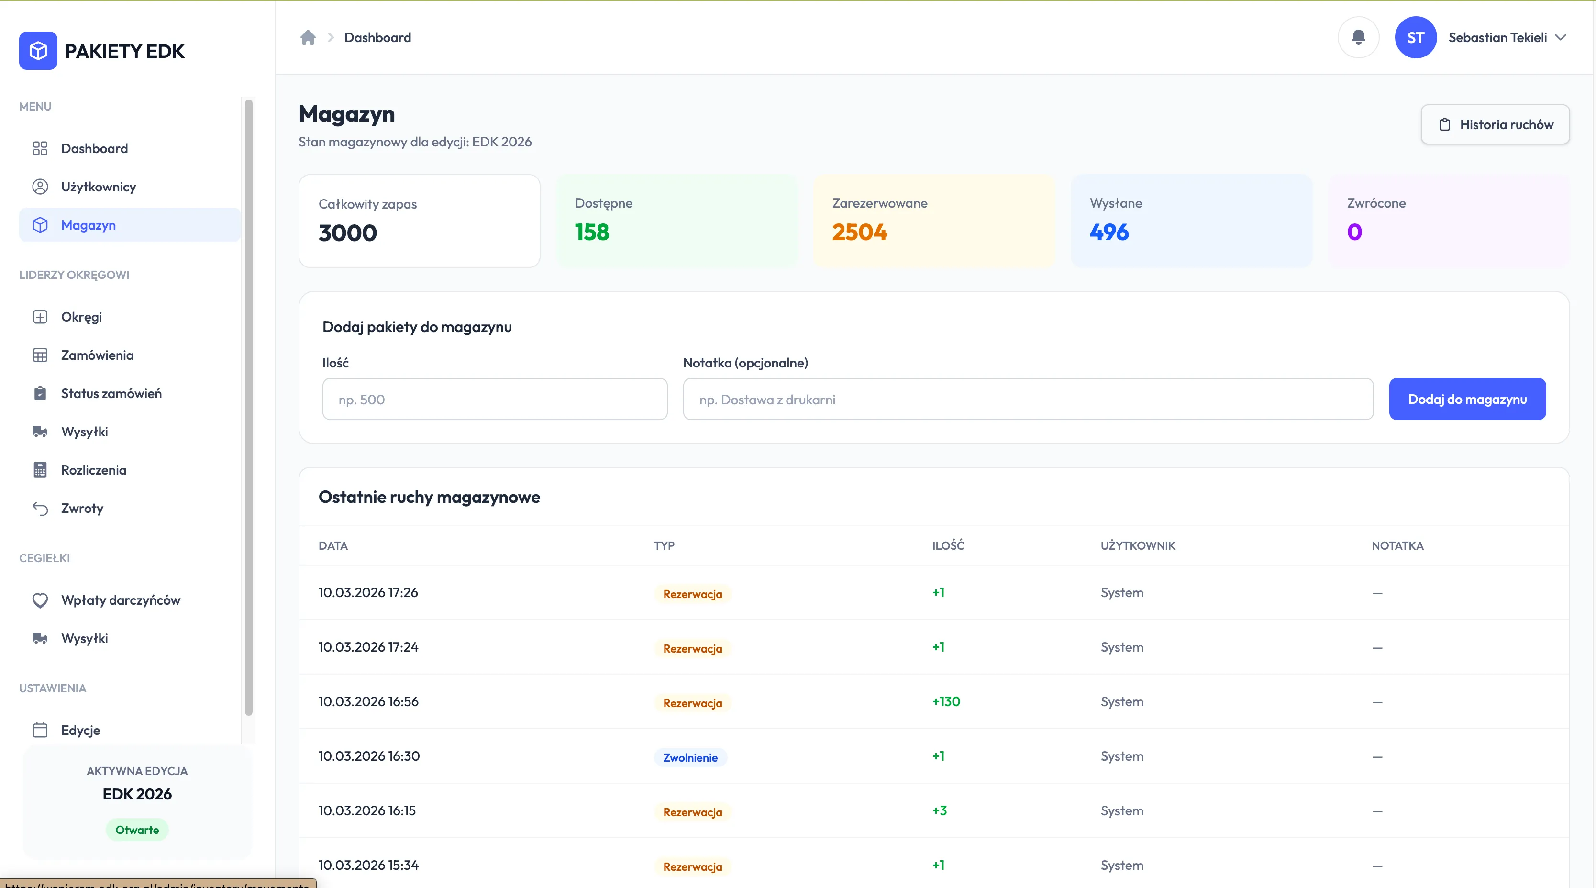This screenshot has width=1596, height=888.
Task: Click the Zwolnienie type badge
Action: pyautogui.click(x=690, y=758)
